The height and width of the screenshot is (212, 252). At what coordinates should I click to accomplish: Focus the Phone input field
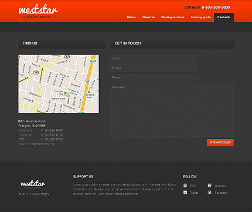point(154,78)
